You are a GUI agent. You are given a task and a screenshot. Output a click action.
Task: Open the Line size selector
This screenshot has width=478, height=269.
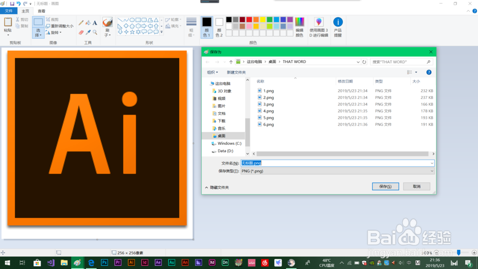point(191,27)
